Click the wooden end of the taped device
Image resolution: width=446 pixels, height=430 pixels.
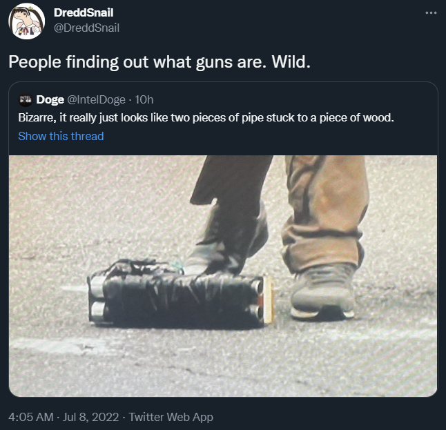pyautogui.click(x=269, y=300)
